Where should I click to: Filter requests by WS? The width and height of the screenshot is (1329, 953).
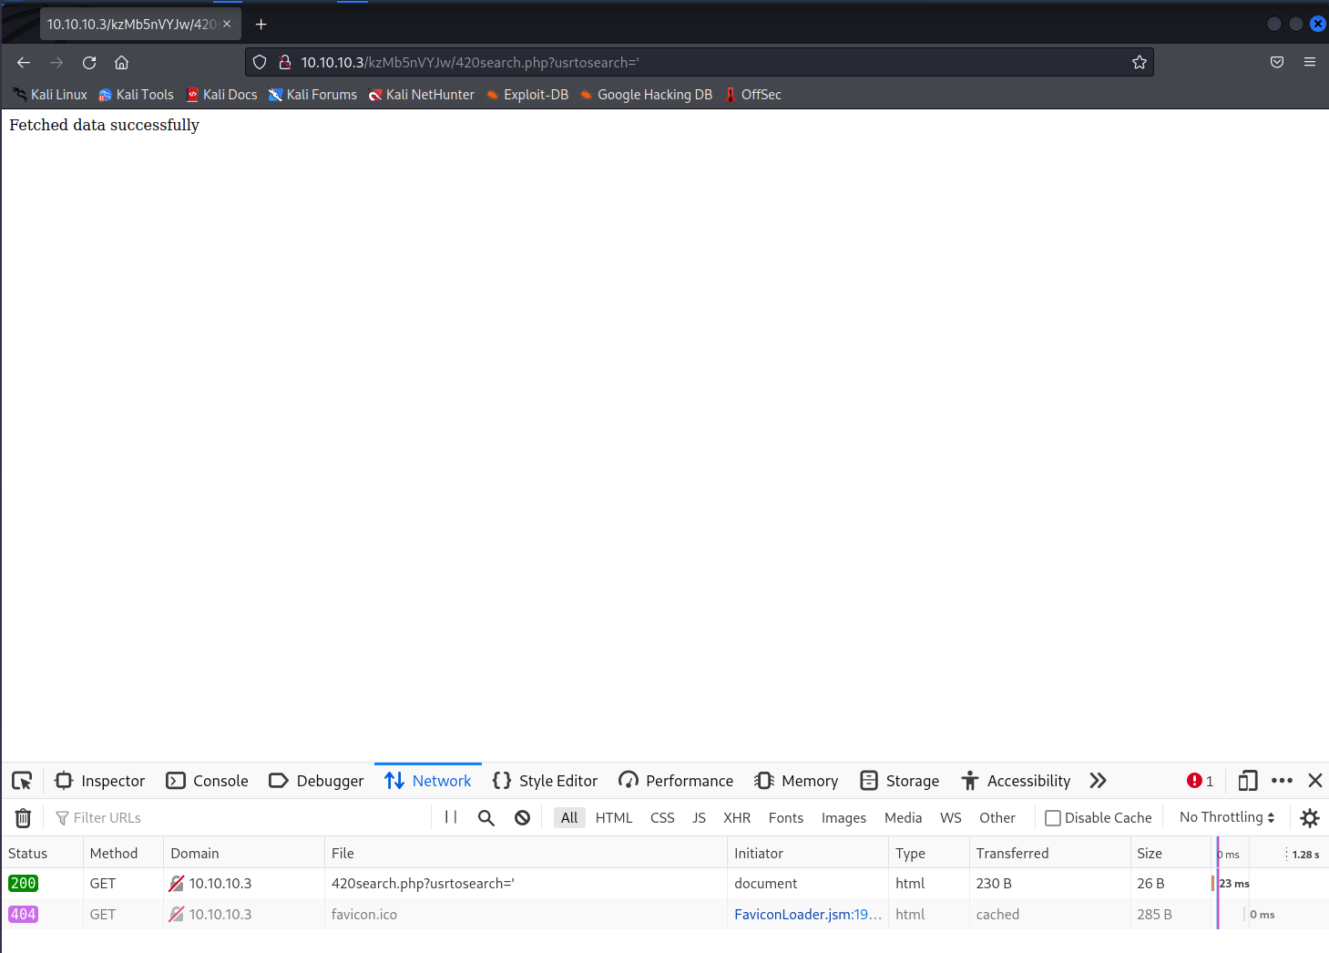click(x=951, y=818)
